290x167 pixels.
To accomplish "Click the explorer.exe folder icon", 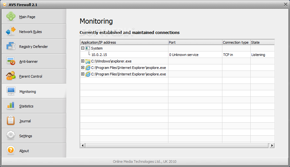I will (x=88, y=61).
